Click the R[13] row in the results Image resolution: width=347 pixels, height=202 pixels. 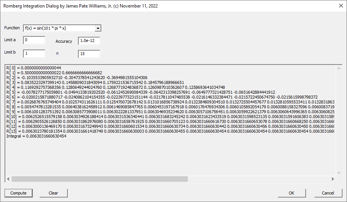pos(75,131)
